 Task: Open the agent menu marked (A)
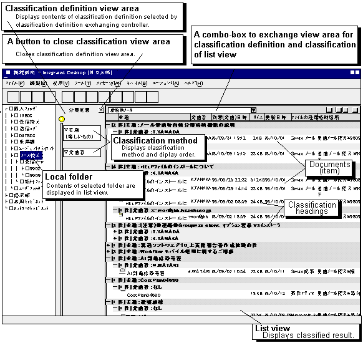166,84
